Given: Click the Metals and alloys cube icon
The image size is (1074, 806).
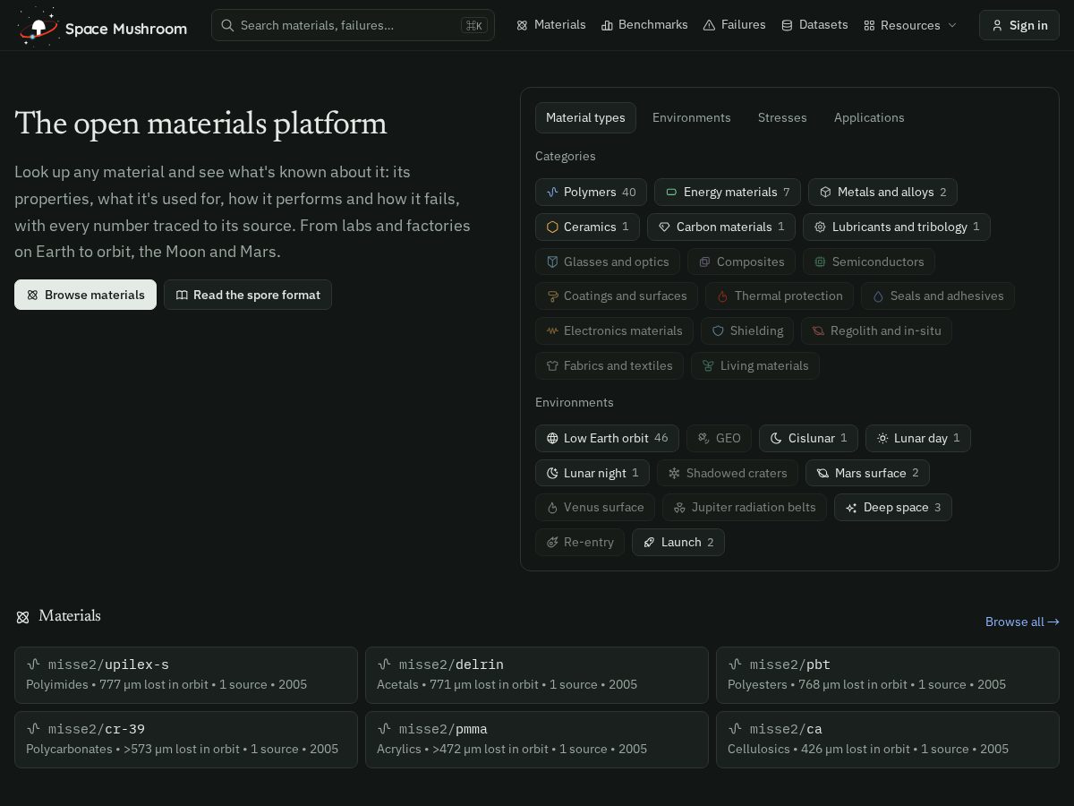Looking at the screenshot, I should 825,192.
